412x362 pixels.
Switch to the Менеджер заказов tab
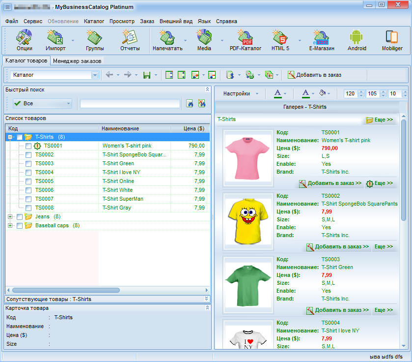[x=77, y=61]
